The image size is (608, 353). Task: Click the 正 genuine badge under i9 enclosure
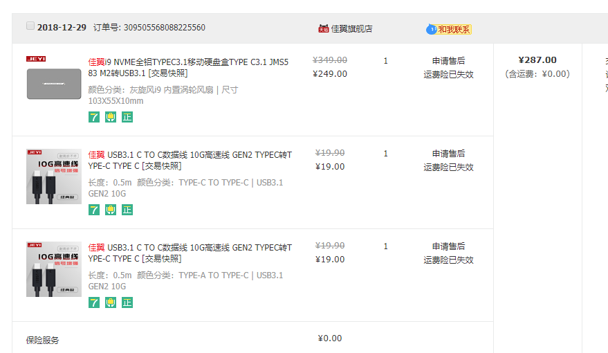point(127,117)
